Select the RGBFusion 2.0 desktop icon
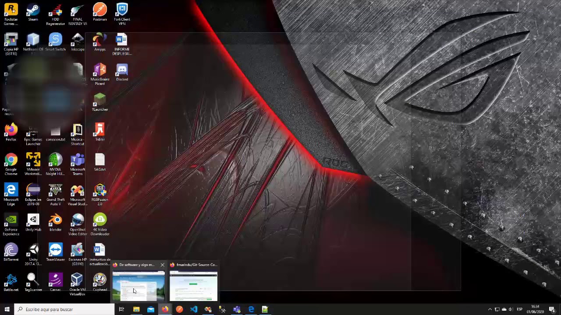561x315 pixels. coord(99,194)
